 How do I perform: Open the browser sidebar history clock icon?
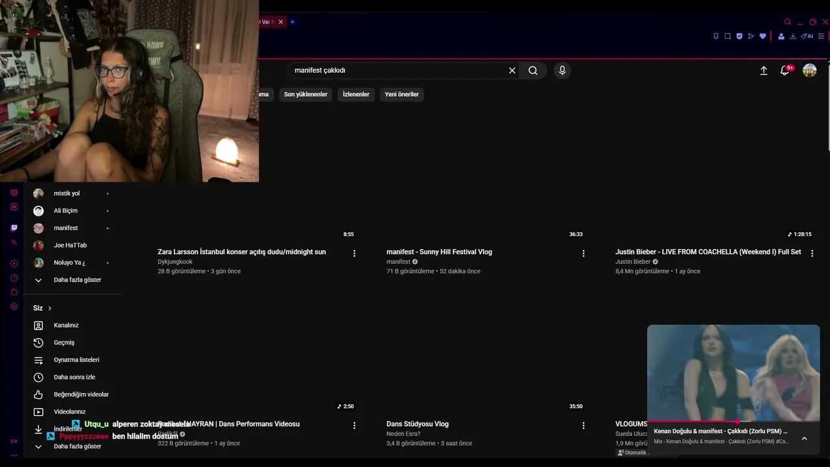(14, 278)
